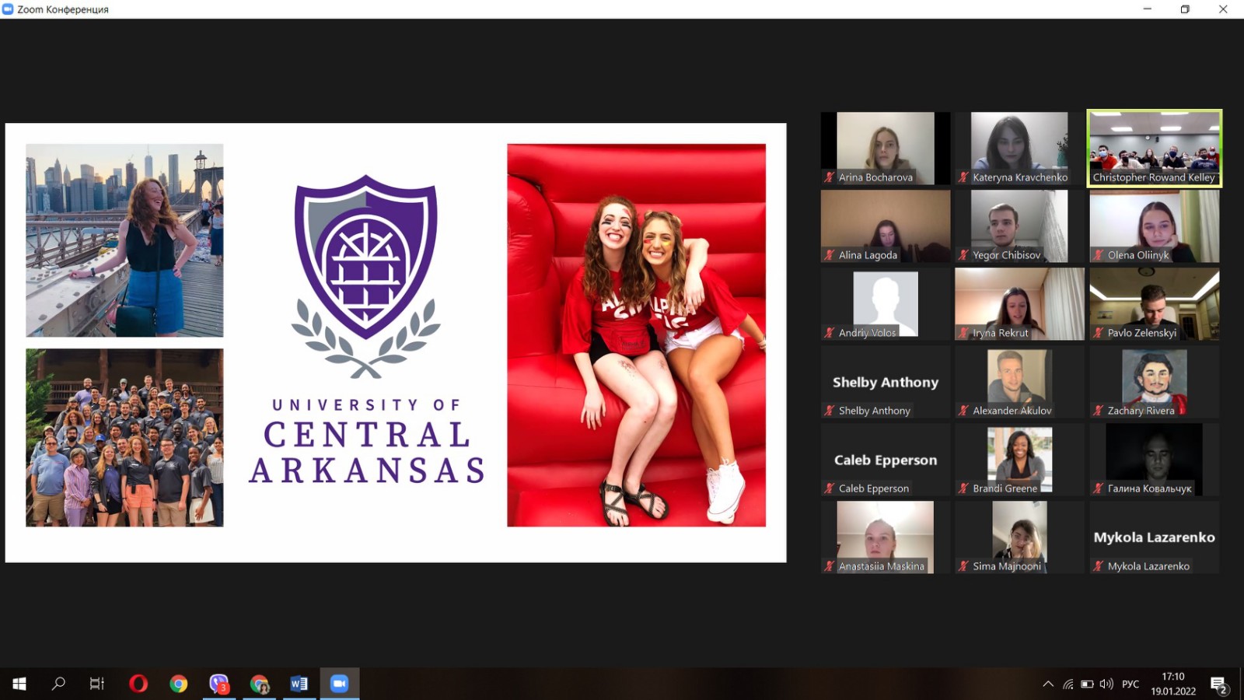Open Windows Start menu
This screenshot has width=1244, height=700.
tap(19, 684)
